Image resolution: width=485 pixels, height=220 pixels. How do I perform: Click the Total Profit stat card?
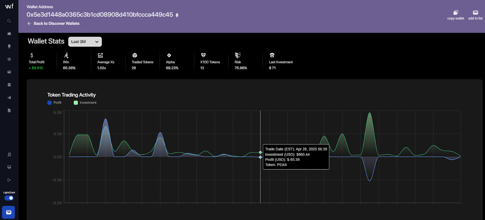[x=37, y=62]
